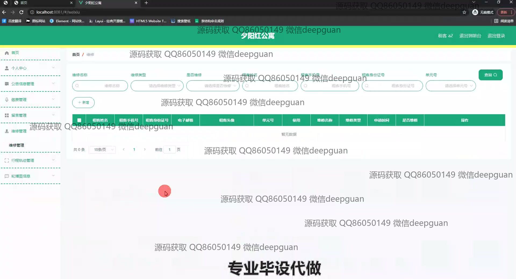This screenshot has width=516, height=279.
Task: Click the 无痕模式 incognito icon
Action: pyautogui.click(x=475, y=12)
